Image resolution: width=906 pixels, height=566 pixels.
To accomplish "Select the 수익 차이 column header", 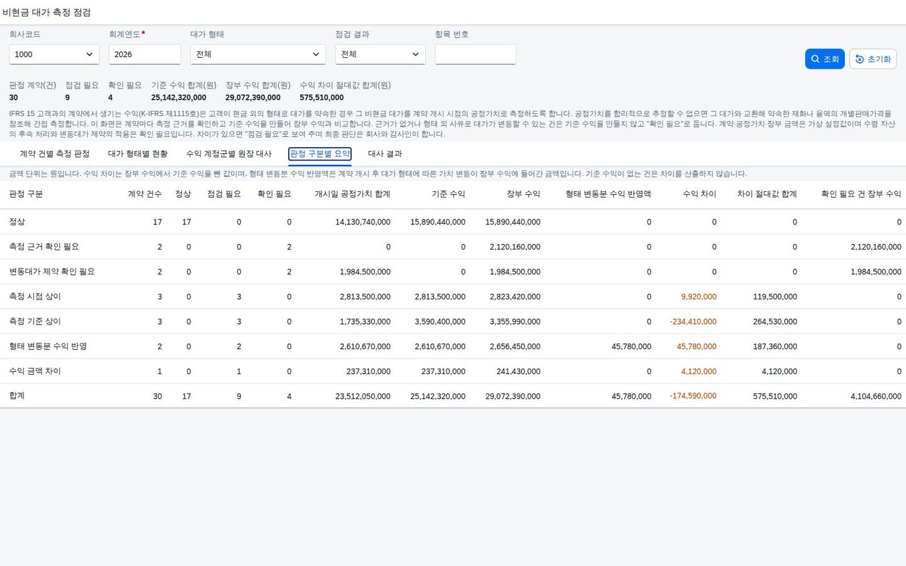I will 700,194.
